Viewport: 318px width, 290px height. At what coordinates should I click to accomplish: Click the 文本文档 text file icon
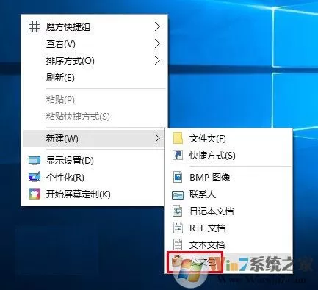click(178, 244)
